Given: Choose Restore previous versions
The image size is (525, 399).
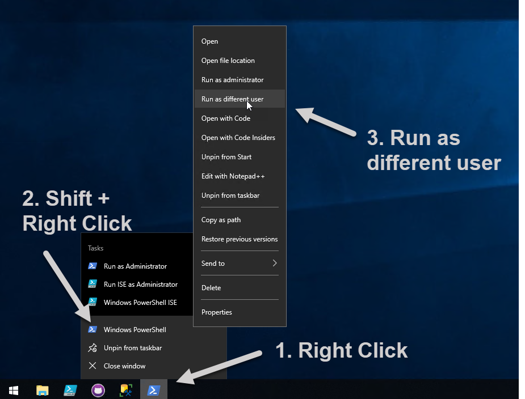Looking at the screenshot, I should (x=240, y=239).
